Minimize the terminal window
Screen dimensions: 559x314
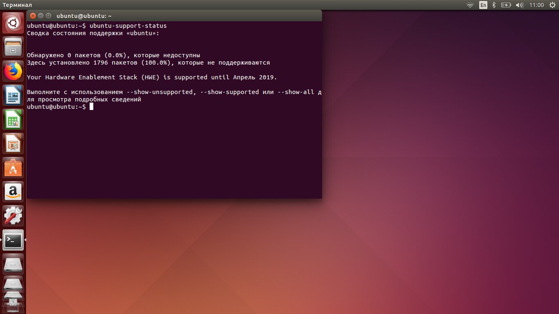41,16
